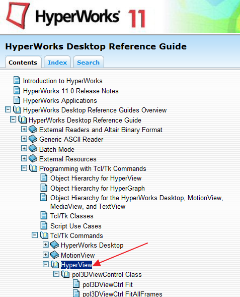Collapse Programming with Tcl/Tk Commands node
Screen dimensions: 240x297
24,168
